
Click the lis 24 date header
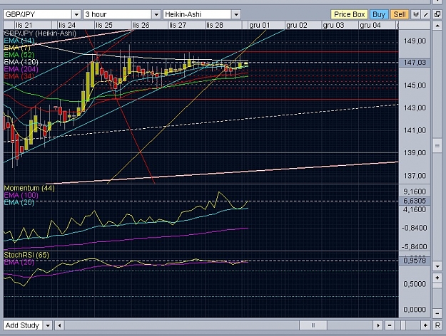pos(67,25)
